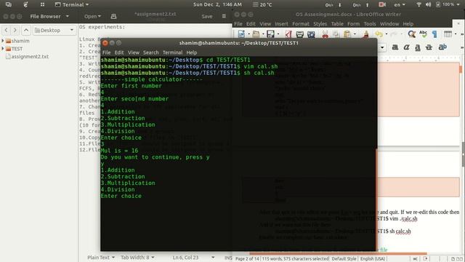Toggle Bold in Writer formatting bar
Viewport: 465px width, 262px height.
(395, 47)
